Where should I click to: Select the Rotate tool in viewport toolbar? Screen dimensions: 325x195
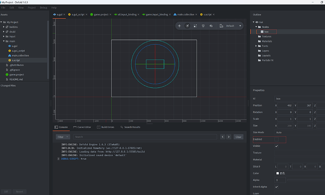tap(187, 25)
